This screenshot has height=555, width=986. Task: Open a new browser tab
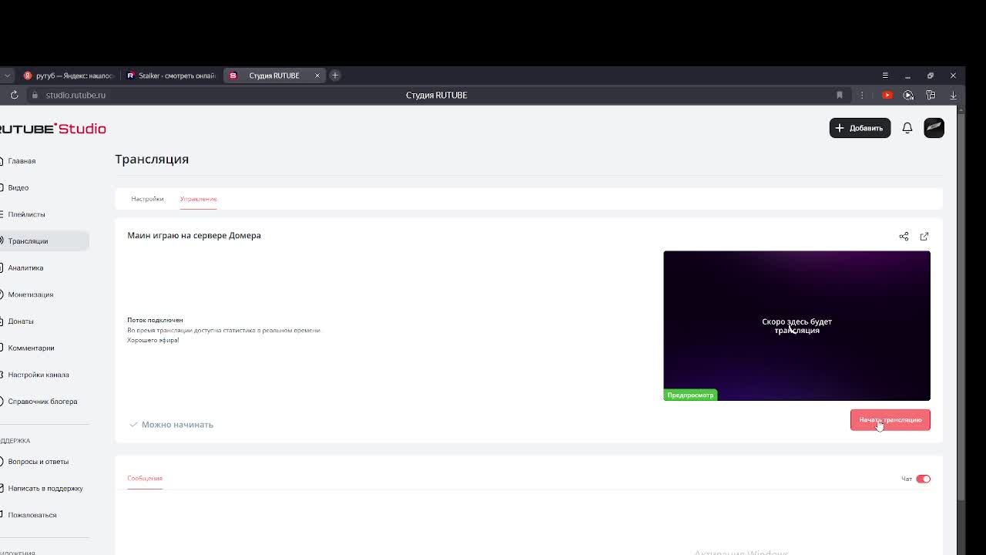[x=335, y=76]
